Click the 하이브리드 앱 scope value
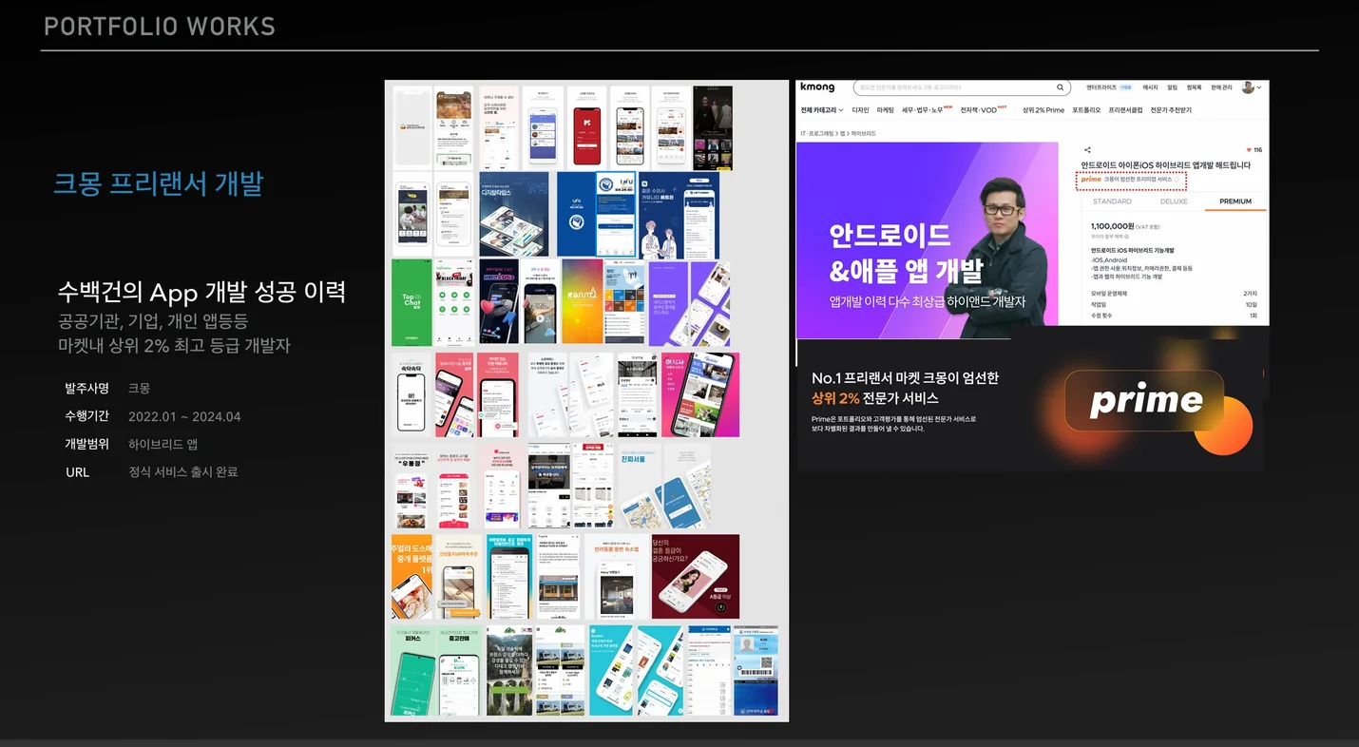 pyautogui.click(x=163, y=444)
